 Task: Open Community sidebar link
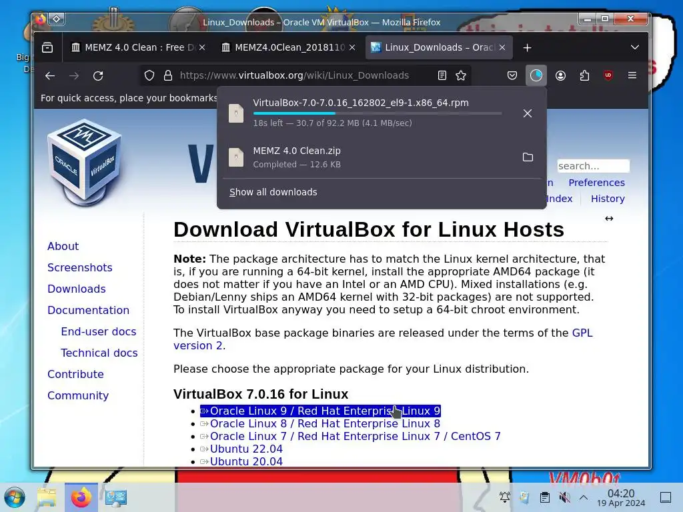tap(78, 396)
